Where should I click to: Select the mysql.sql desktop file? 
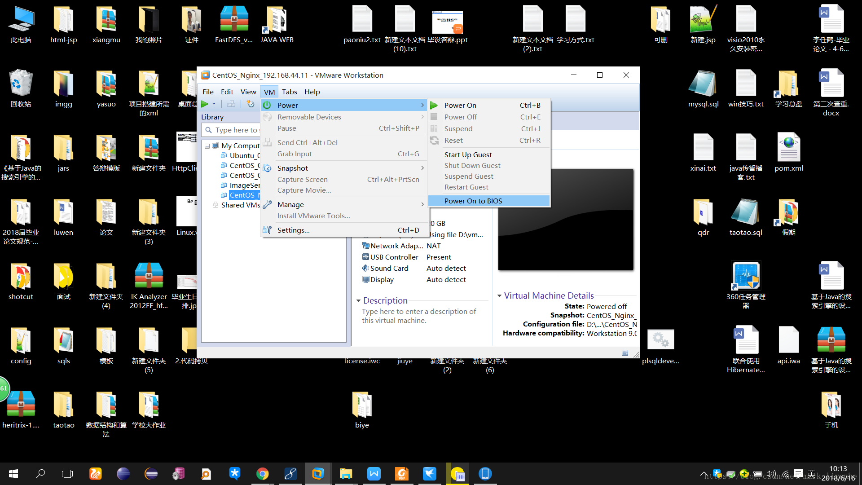[x=703, y=89]
